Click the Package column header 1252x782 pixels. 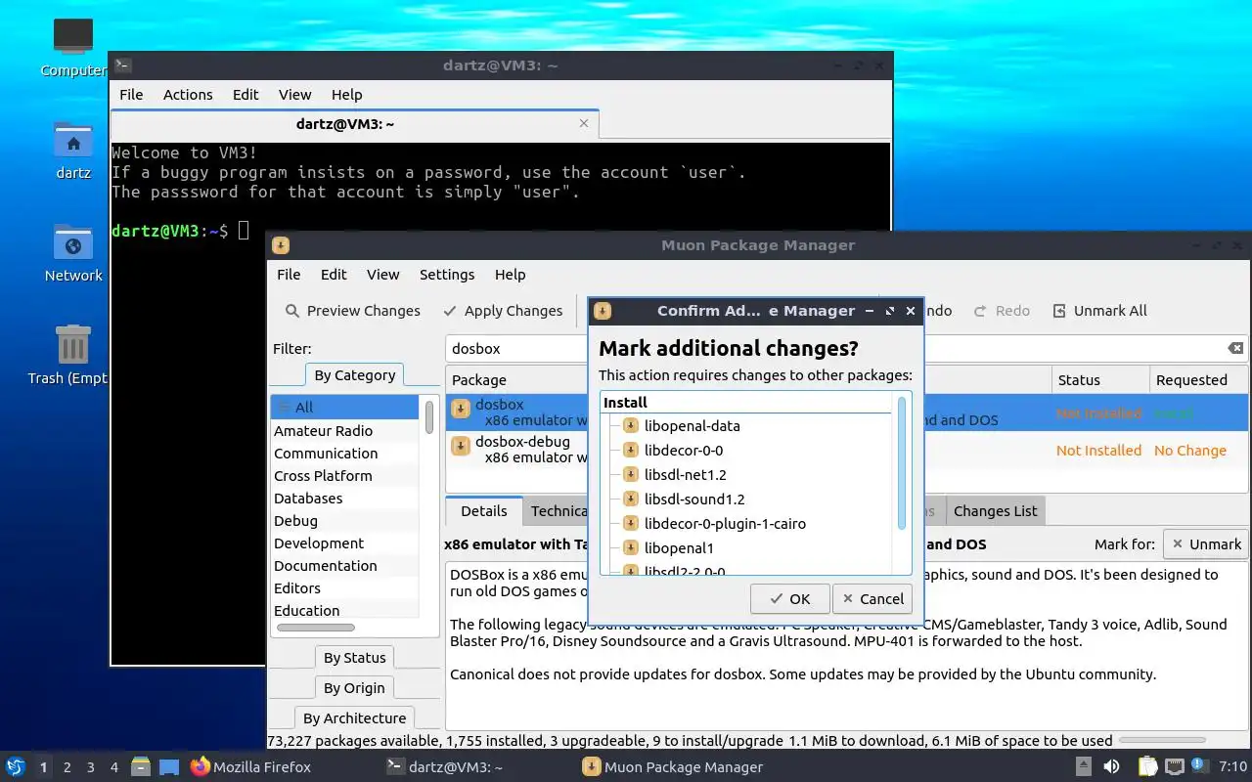(479, 380)
